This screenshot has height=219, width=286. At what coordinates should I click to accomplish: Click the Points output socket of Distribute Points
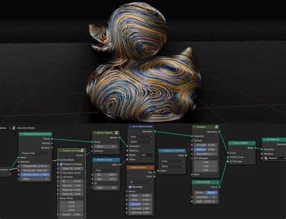[52, 139]
